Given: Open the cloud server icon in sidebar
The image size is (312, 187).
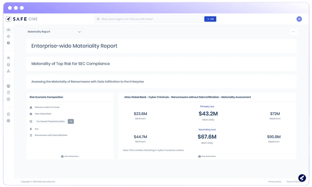Looking at the screenshot, I should (x=8, y=64).
